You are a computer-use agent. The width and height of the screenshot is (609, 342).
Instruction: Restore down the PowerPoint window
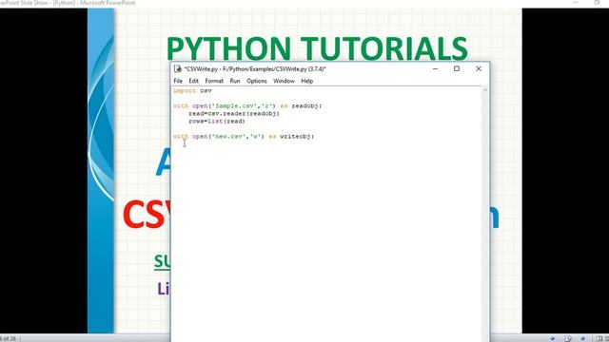pos(597,3)
